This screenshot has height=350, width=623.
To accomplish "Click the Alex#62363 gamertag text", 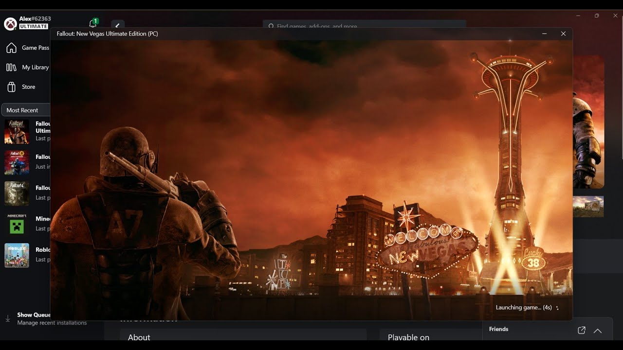I will (35, 19).
